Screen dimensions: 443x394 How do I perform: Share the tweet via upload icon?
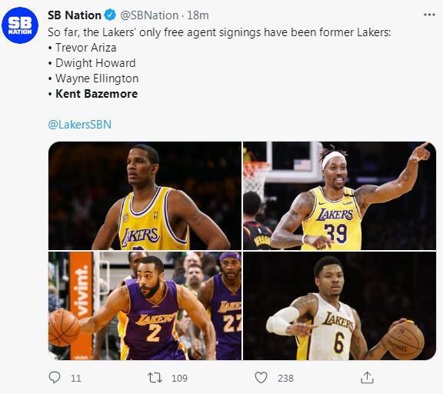click(x=367, y=378)
